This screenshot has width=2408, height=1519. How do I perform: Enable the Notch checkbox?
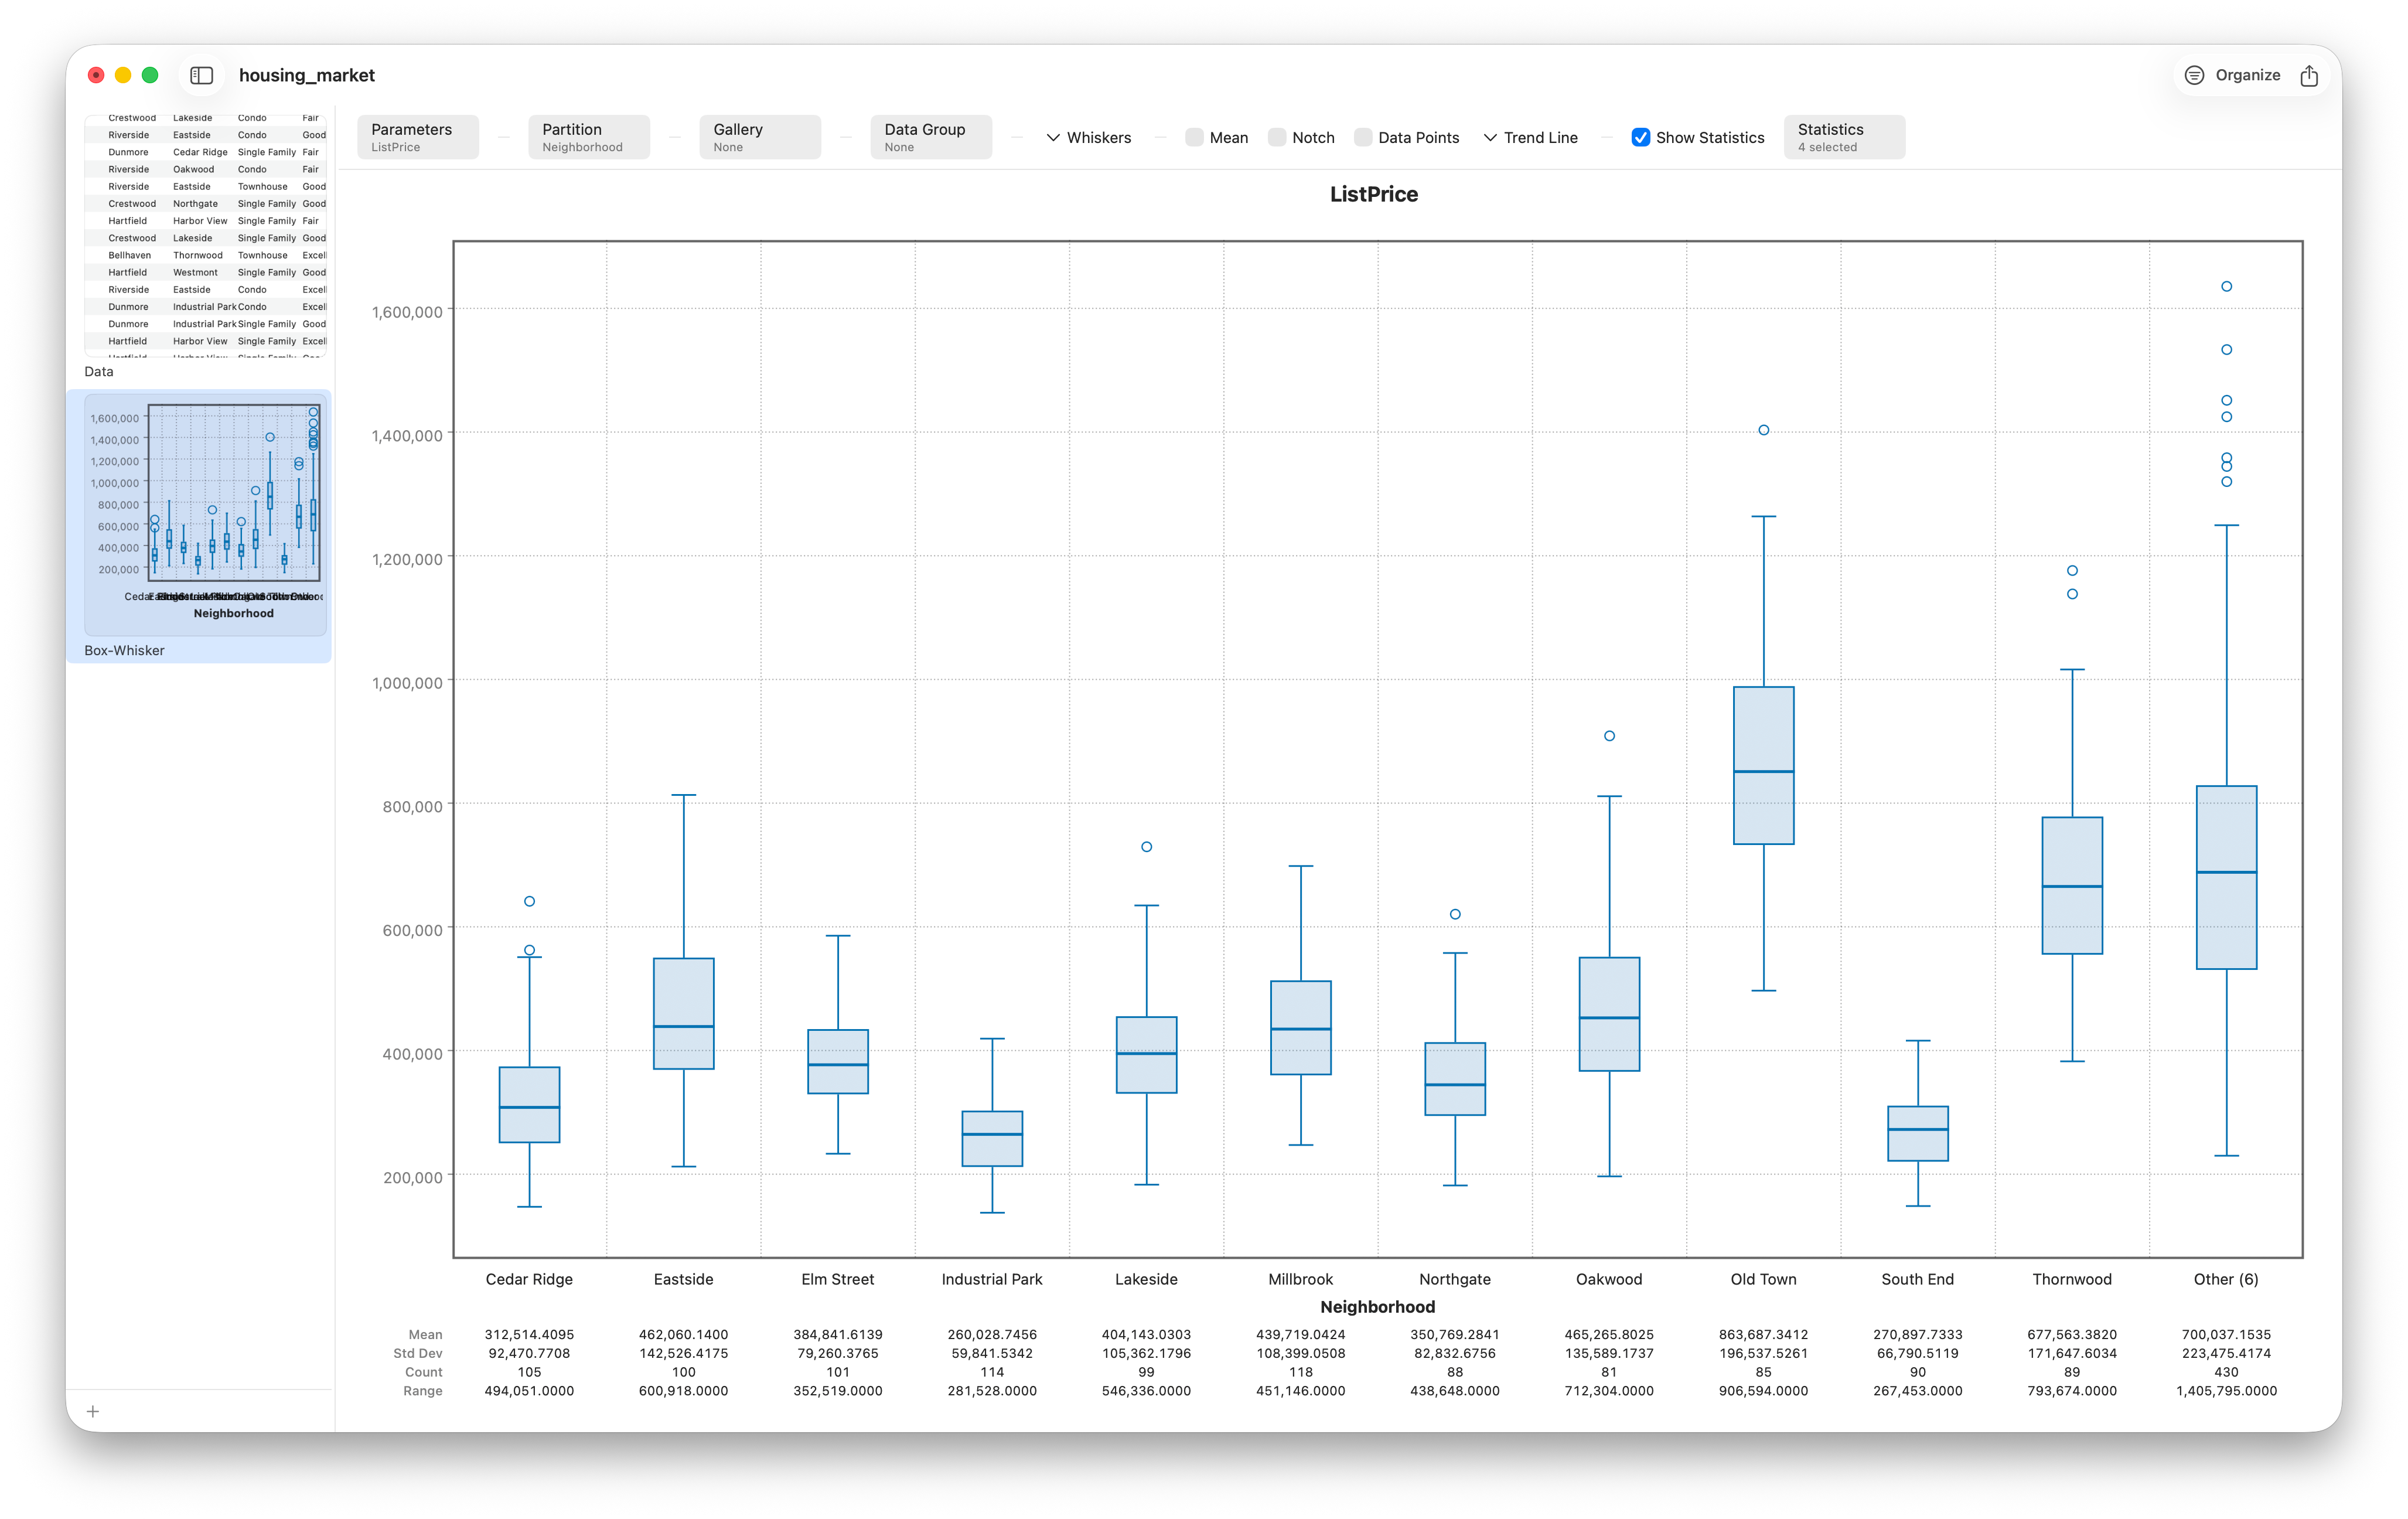click(x=1277, y=137)
